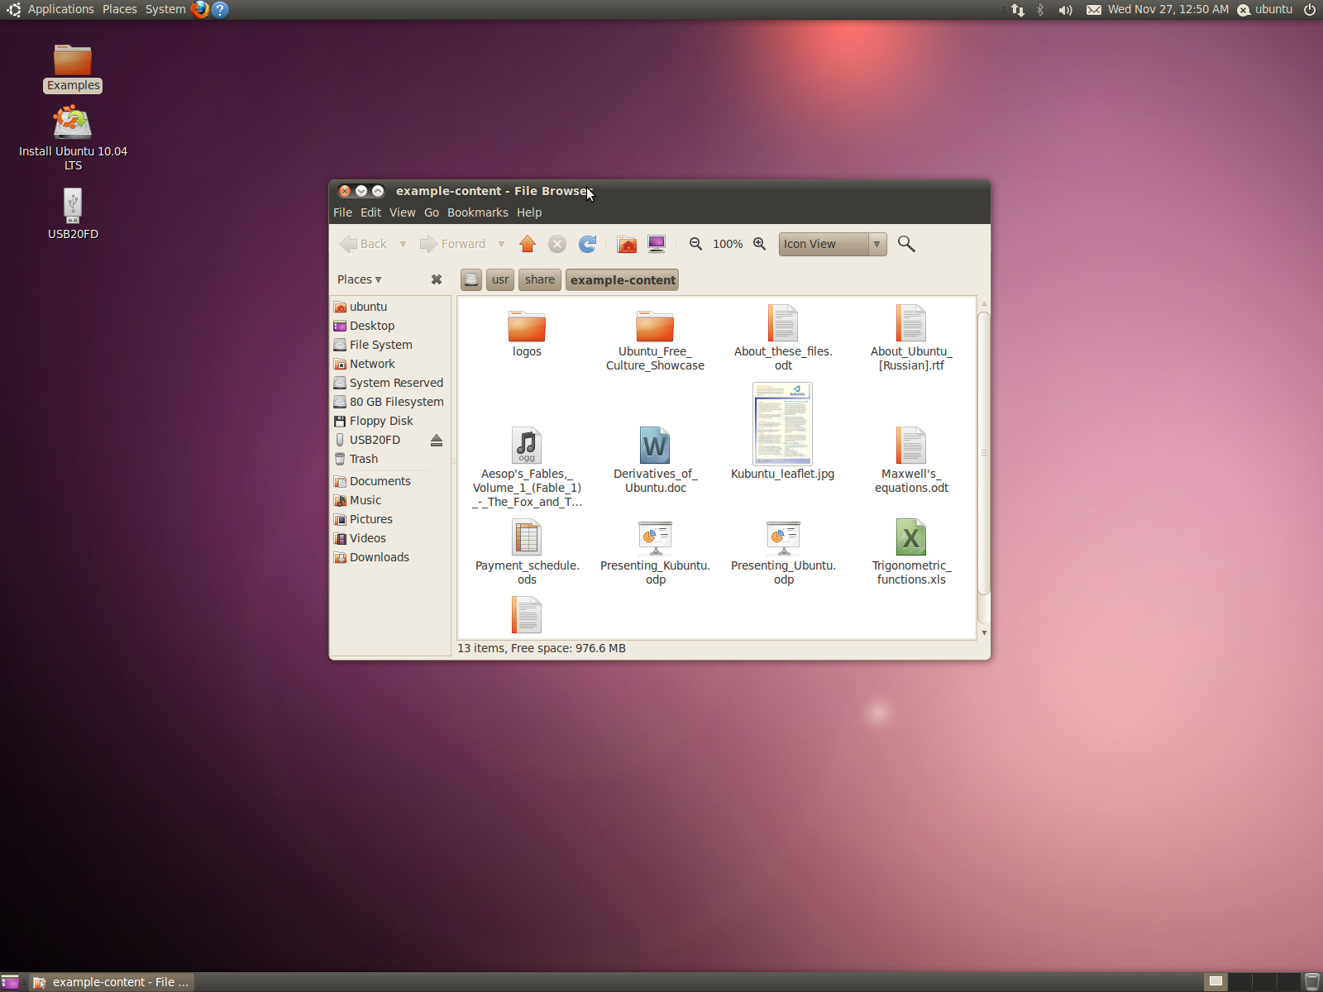Screen dimensions: 1323x992
Task: Select the logos folder icon
Action: tap(527, 327)
